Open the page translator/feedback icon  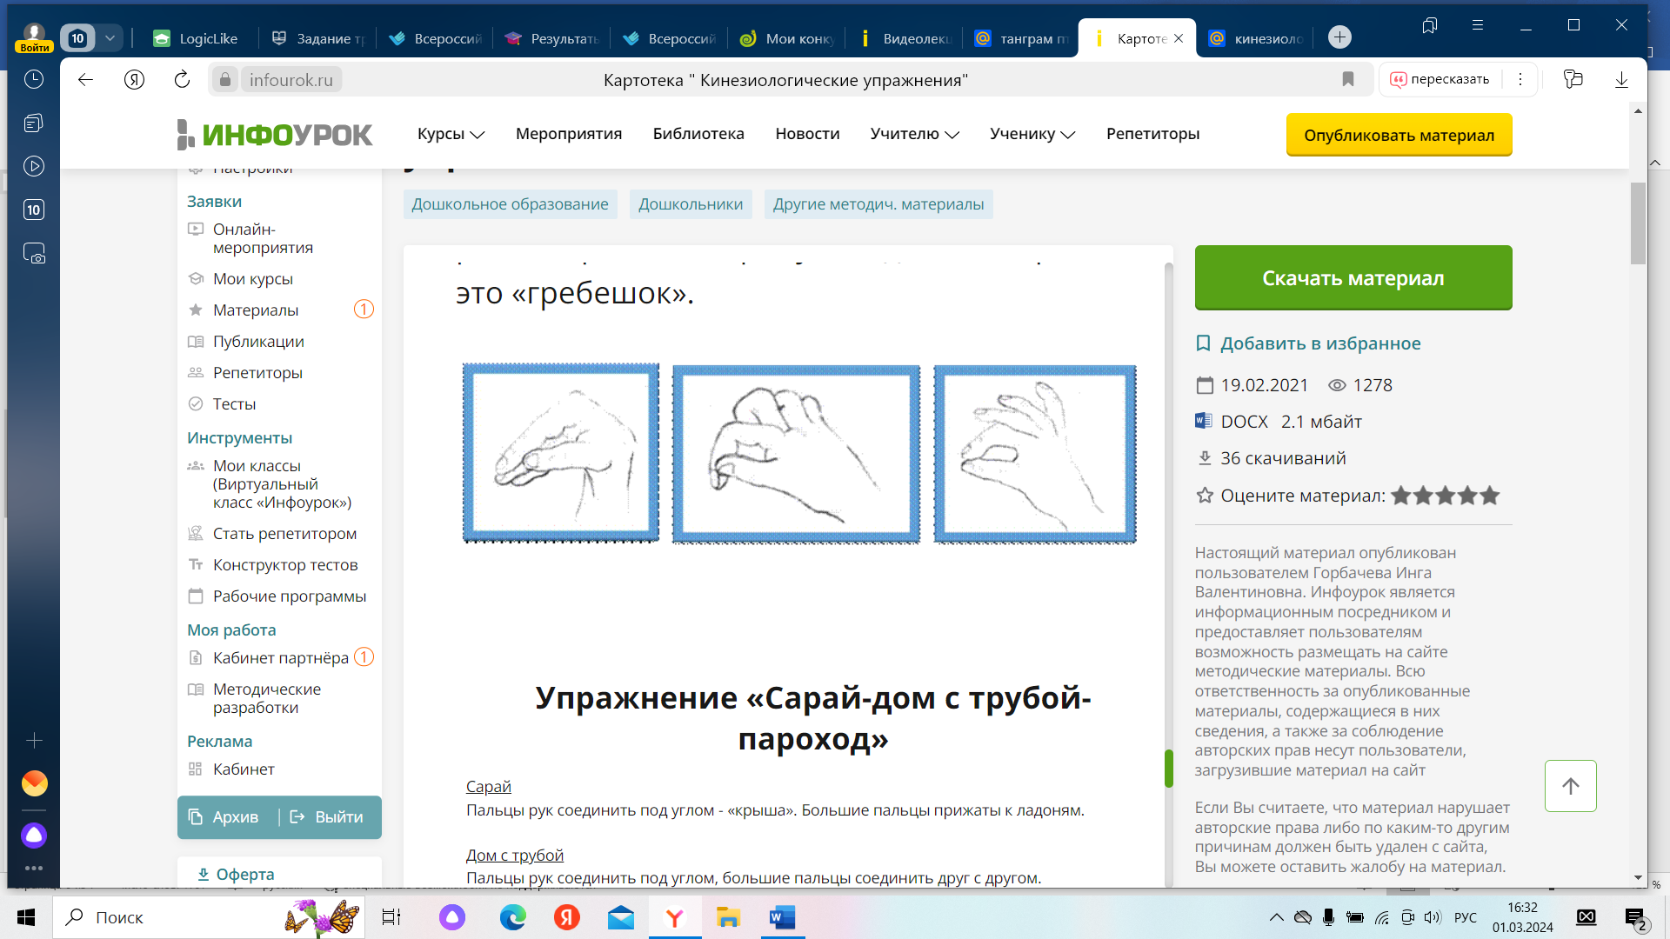click(x=1573, y=79)
